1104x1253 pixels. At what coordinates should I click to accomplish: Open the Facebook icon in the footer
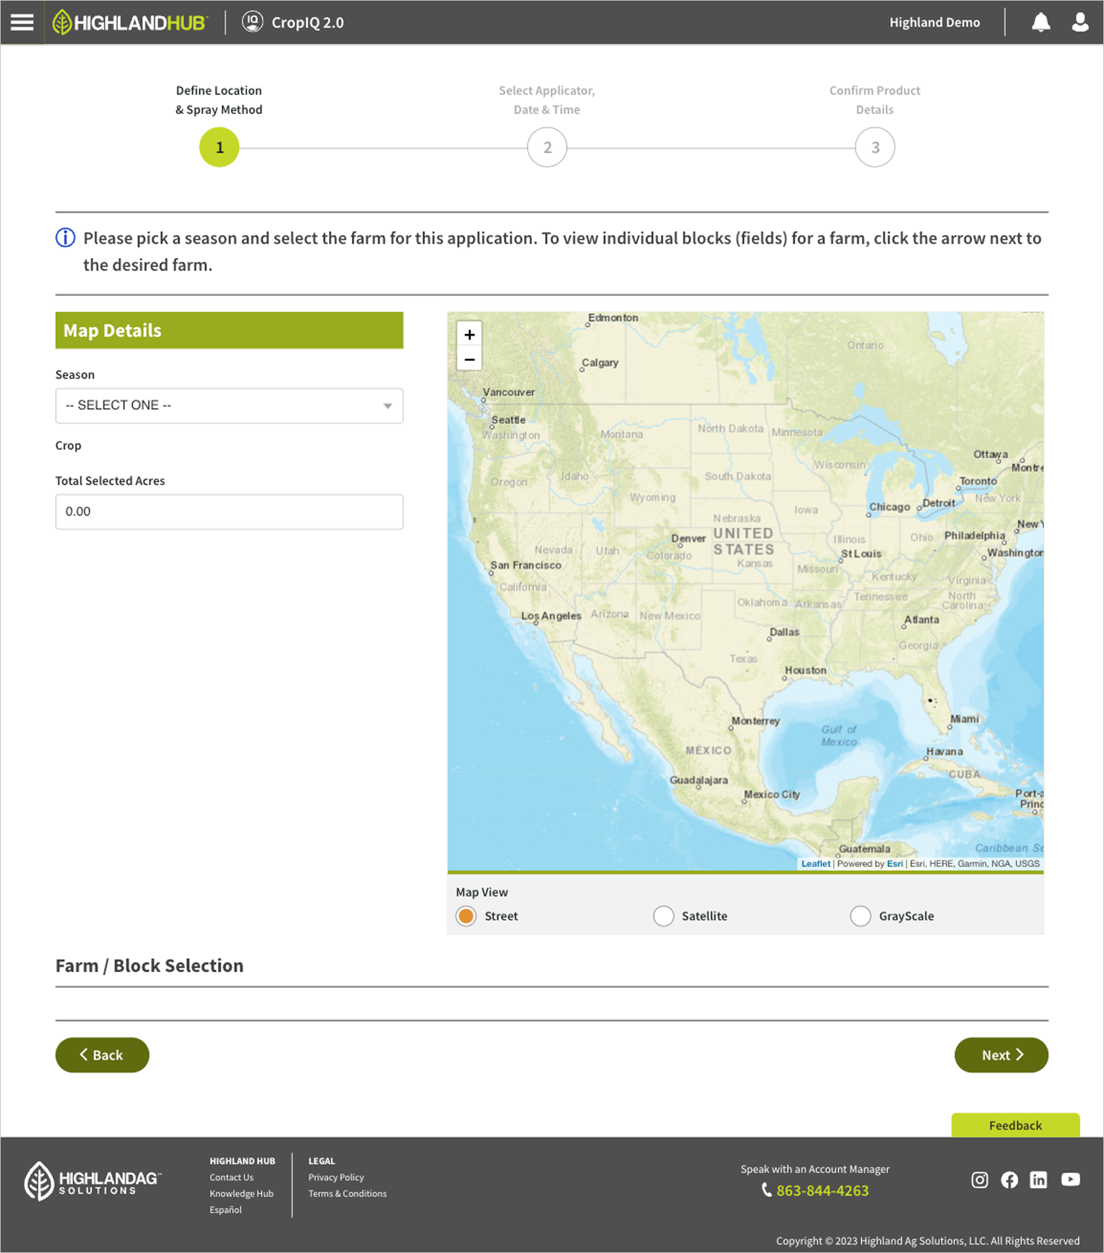pyautogui.click(x=1009, y=1180)
